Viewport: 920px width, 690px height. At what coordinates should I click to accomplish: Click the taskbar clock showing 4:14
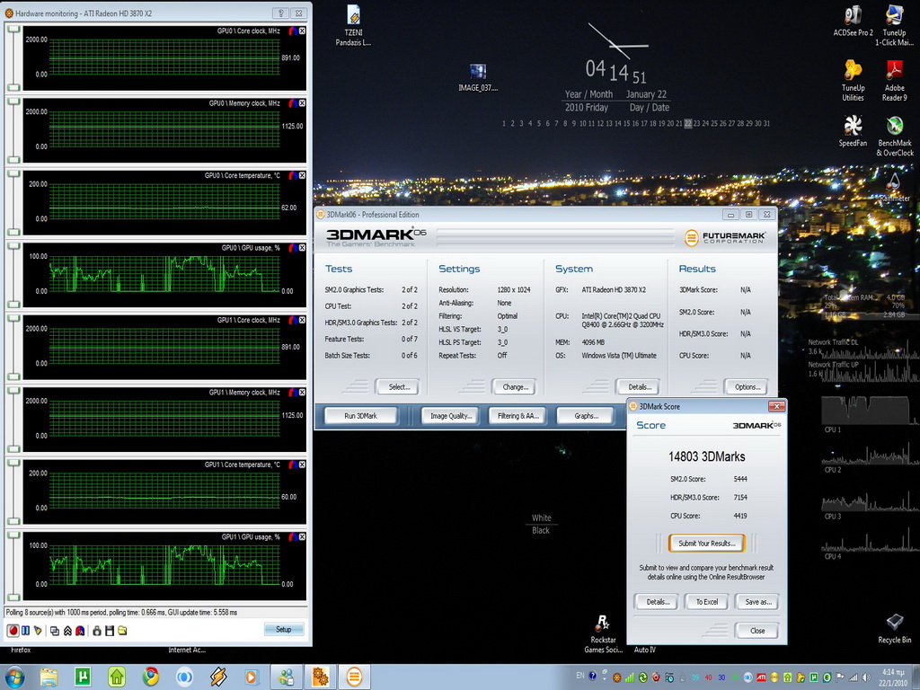(x=895, y=677)
